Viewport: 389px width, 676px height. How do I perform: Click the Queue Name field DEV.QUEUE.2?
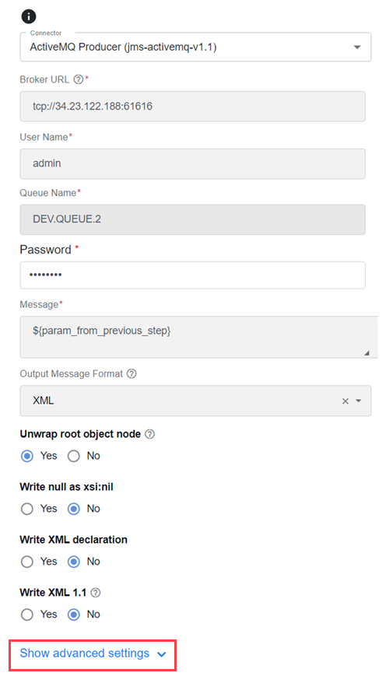click(192, 219)
